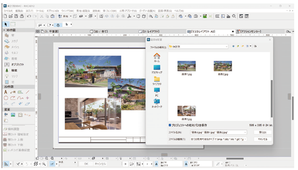Expand the ファイルの種類 file type dropdown
Screen dimensions: 298x170
(246, 139)
